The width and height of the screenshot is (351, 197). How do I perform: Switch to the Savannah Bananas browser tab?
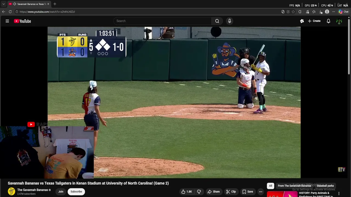click(x=29, y=4)
